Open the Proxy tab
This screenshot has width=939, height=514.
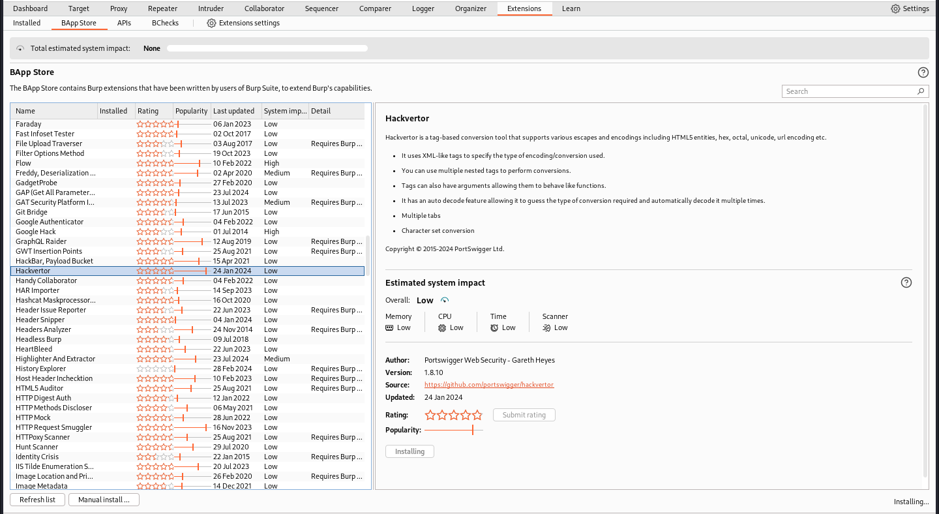[119, 8]
